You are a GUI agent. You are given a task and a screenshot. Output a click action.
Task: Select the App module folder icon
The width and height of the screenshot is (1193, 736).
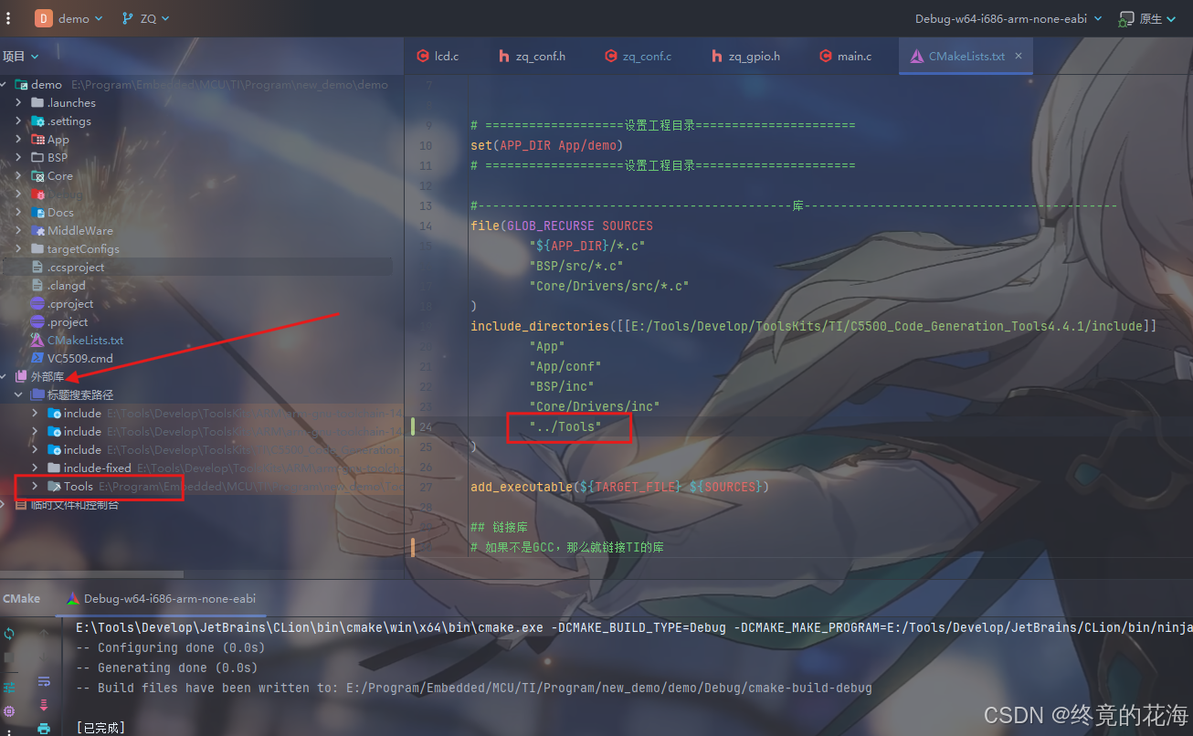coord(37,139)
